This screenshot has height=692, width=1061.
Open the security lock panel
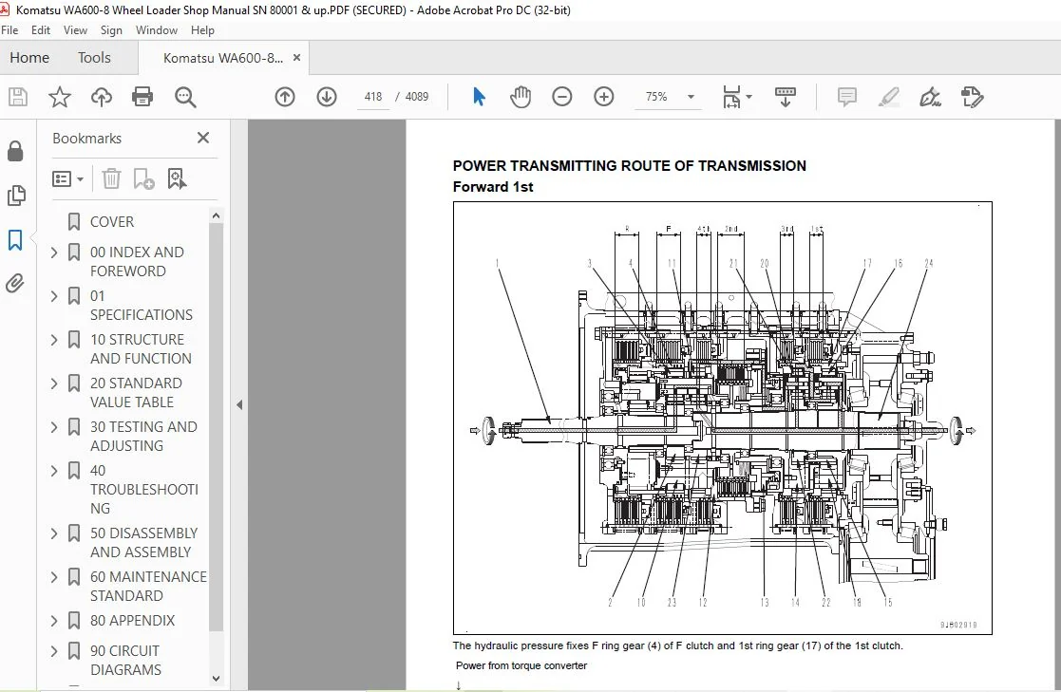[x=15, y=151]
